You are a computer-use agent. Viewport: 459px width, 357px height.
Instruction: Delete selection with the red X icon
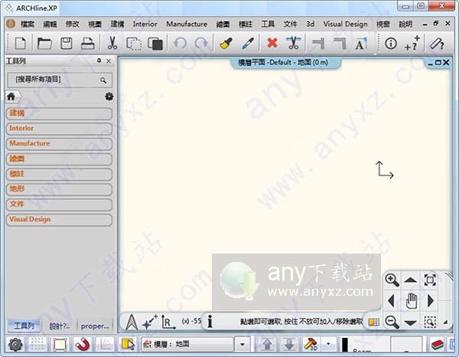point(272,43)
